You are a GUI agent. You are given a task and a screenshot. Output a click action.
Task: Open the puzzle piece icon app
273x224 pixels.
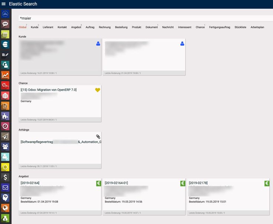click(5, 116)
